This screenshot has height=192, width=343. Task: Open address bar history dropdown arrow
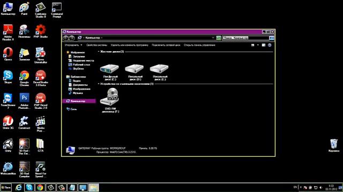(x=213, y=38)
